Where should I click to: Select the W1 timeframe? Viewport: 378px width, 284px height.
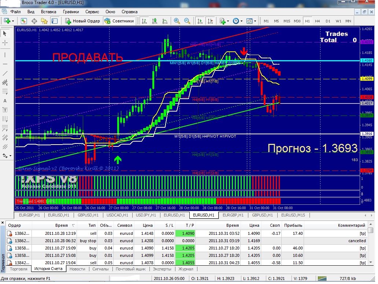pos(338,21)
